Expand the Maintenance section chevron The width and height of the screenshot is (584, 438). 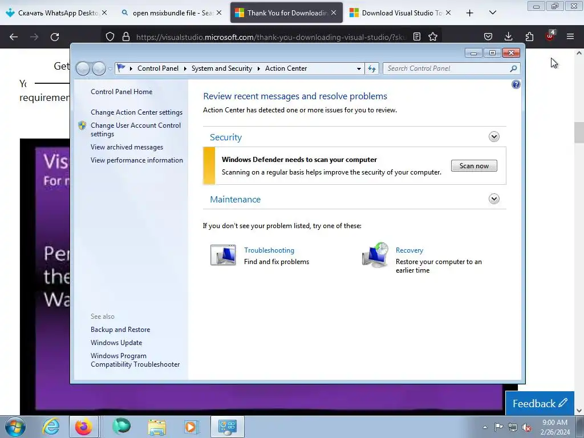(494, 199)
